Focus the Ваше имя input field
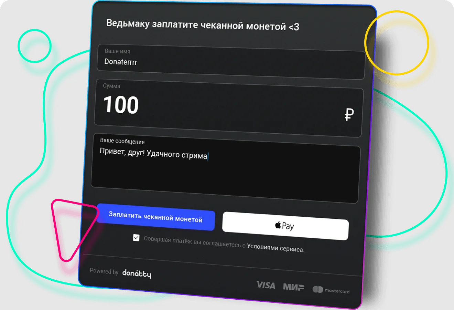This screenshot has width=454, height=310. pyautogui.click(x=231, y=62)
